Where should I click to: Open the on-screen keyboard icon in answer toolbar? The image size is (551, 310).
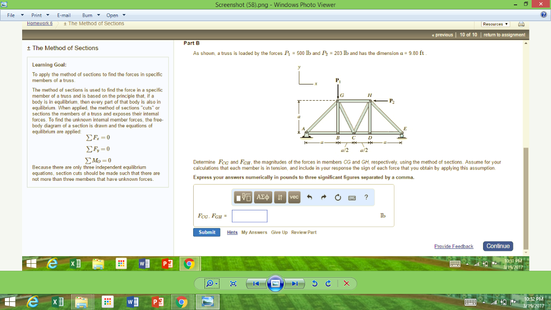[x=352, y=197]
